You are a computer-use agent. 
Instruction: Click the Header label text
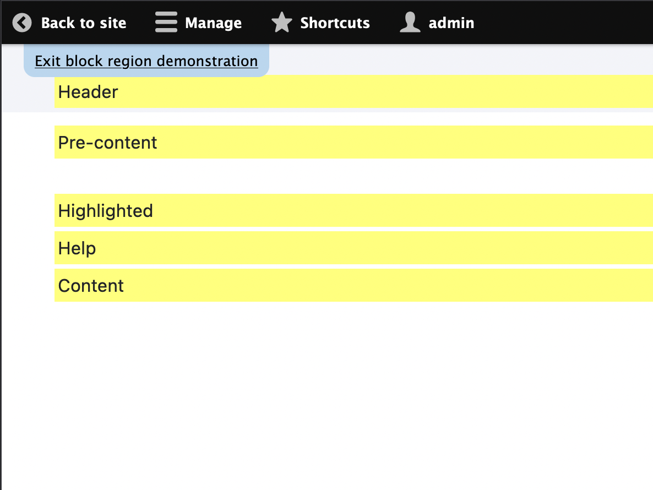tap(88, 92)
